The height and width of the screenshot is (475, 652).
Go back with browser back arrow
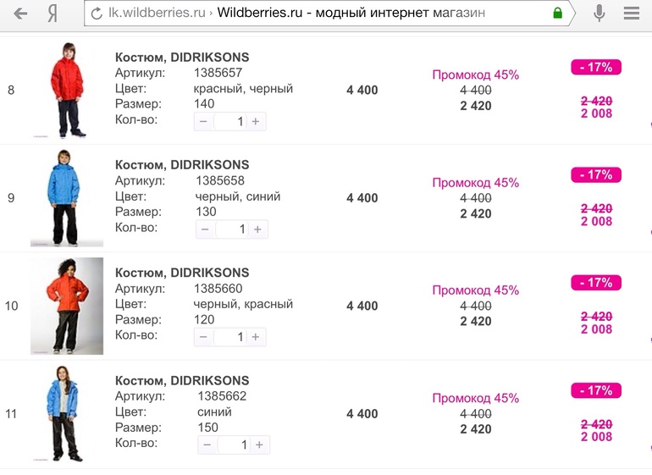[20, 14]
